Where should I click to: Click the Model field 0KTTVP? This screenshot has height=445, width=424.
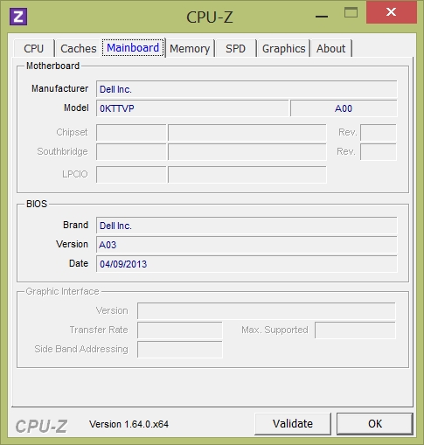(192, 108)
